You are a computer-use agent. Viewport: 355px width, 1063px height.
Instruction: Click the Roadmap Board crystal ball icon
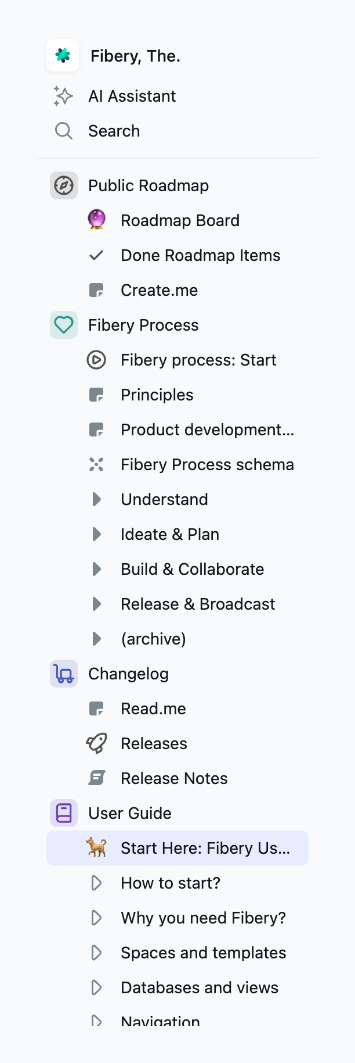97,220
